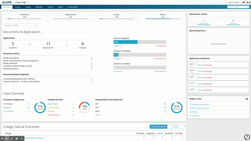Click the SCOIR logo
251x141 pixels.
click(x=7, y=2)
